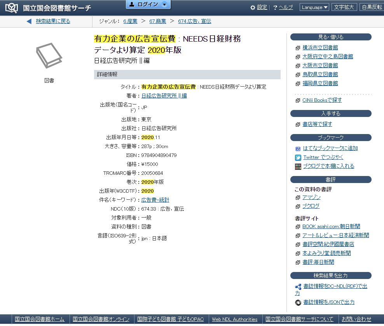Click the back arrow triangle icon
The image size is (384, 326).
[29, 21]
